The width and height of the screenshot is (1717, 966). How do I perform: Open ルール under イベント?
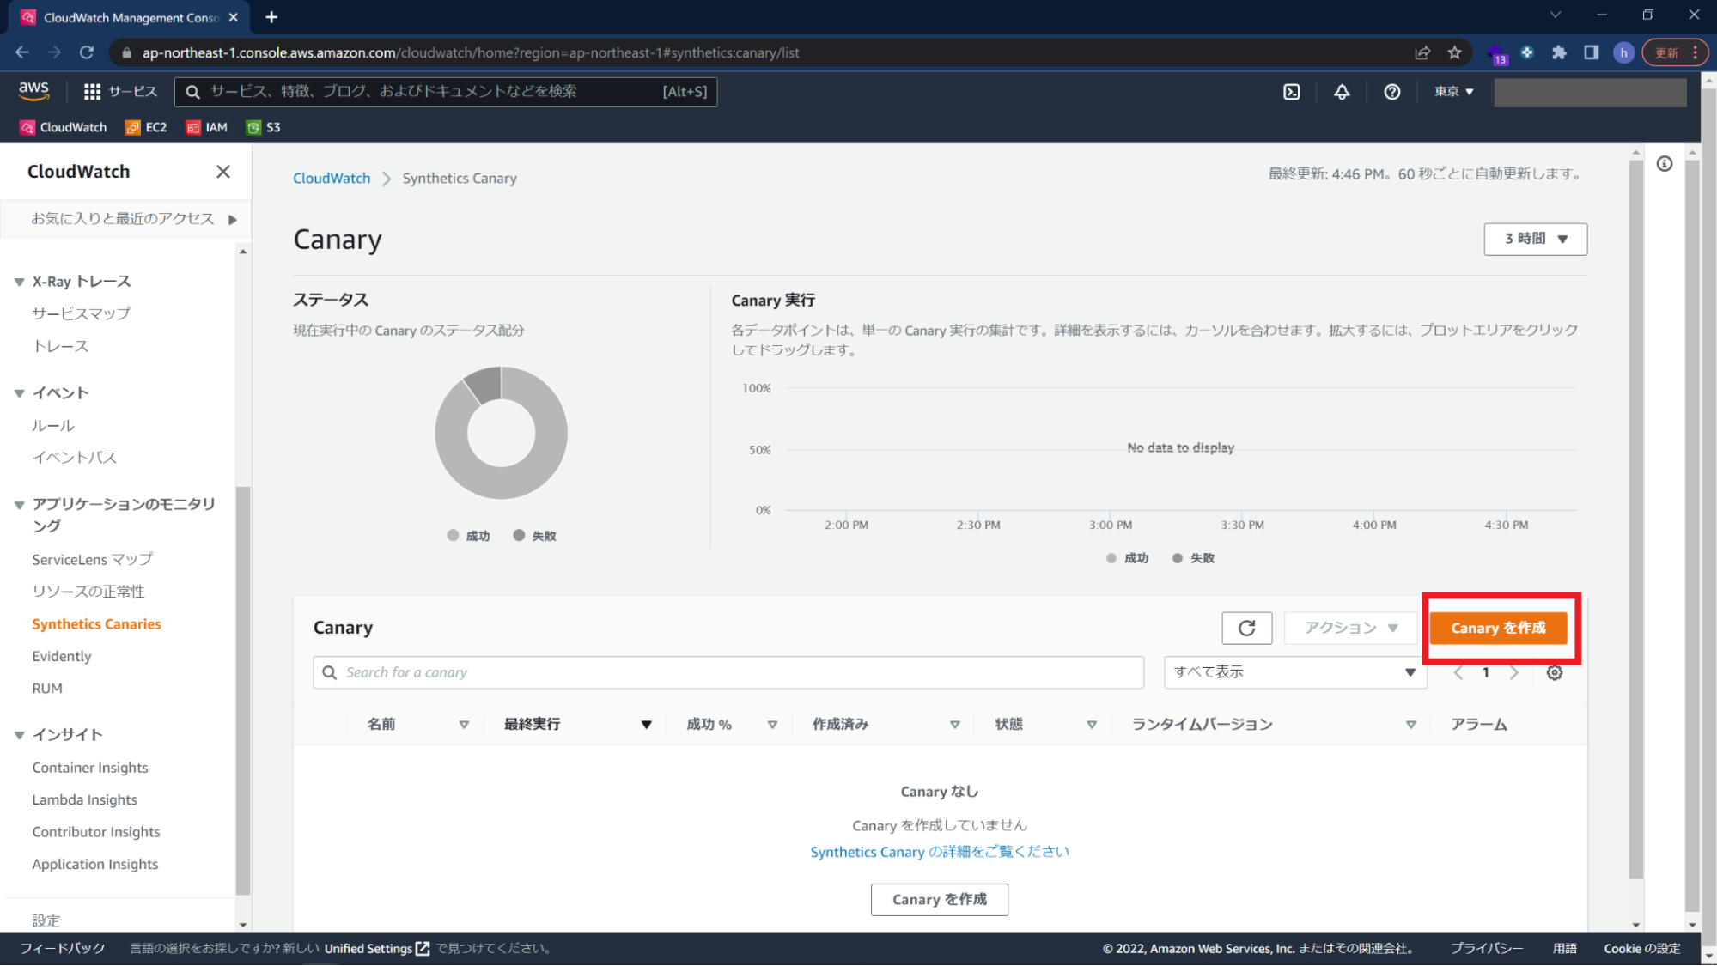point(53,425)
